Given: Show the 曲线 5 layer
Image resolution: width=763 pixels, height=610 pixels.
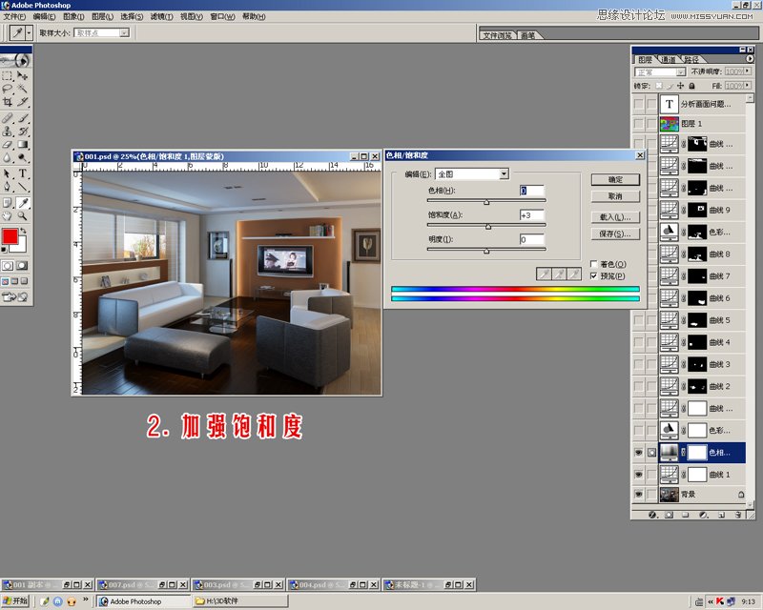Looking at the screenshot, I should tap(638, 320).
